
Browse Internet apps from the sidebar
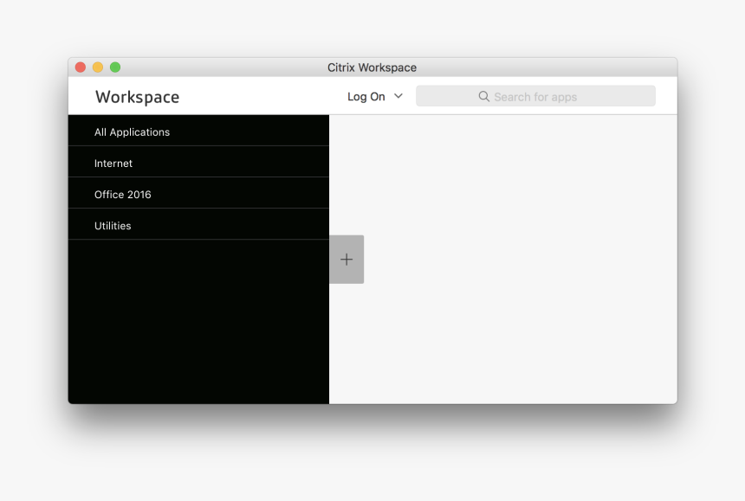point(113,163)
